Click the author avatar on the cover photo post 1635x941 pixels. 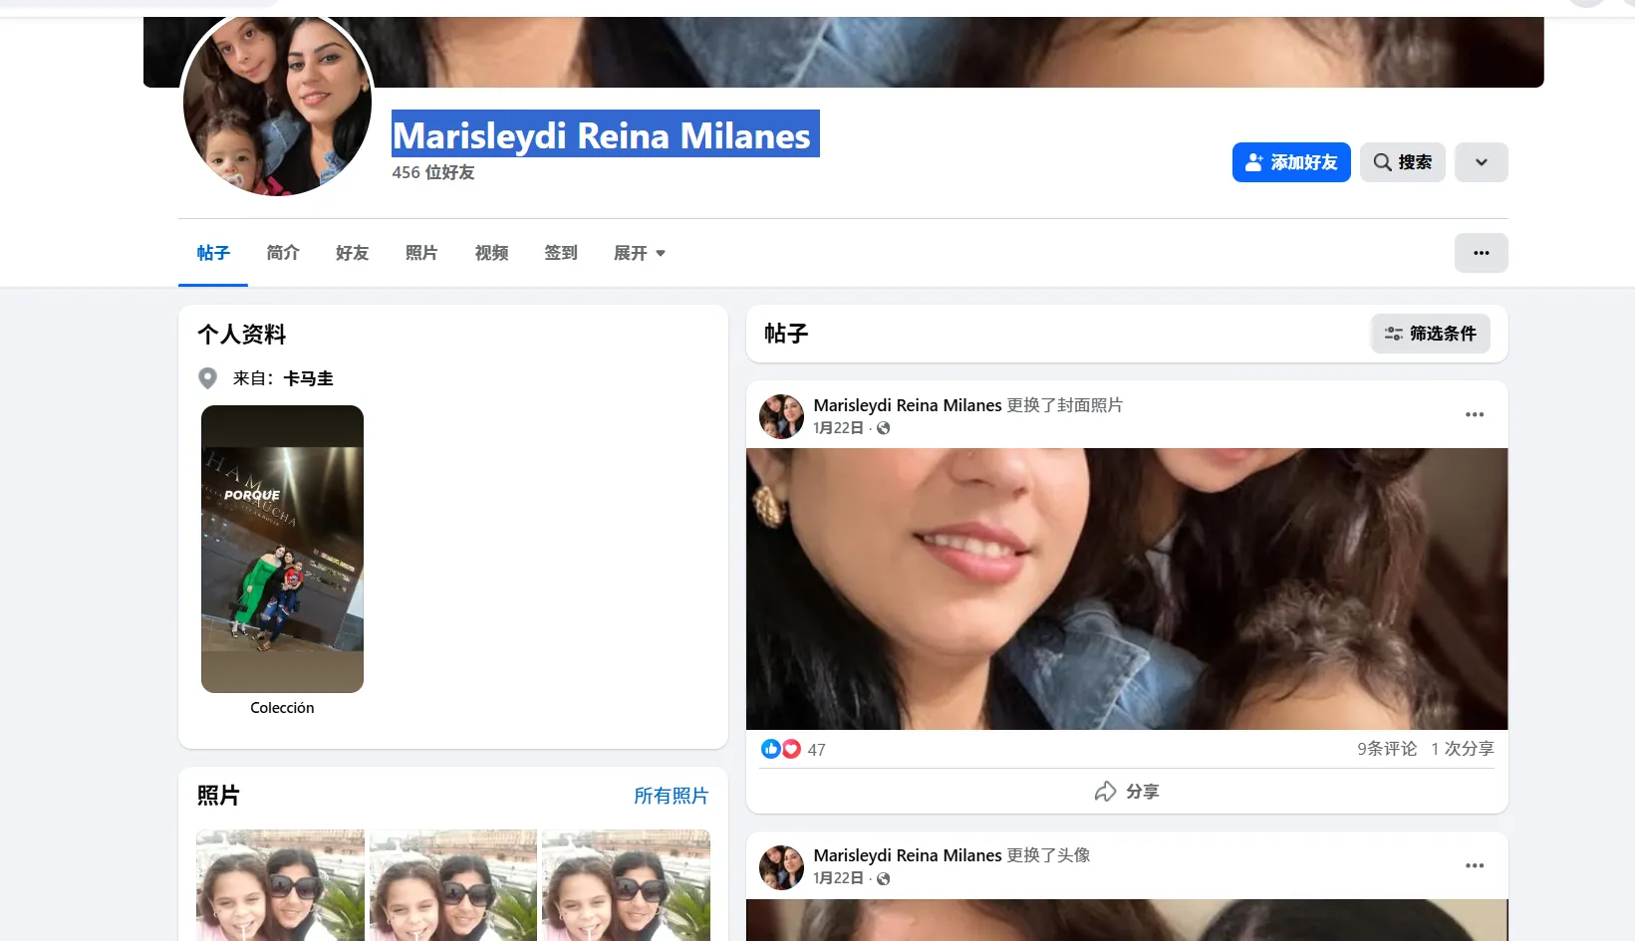[x=781, y=416]
